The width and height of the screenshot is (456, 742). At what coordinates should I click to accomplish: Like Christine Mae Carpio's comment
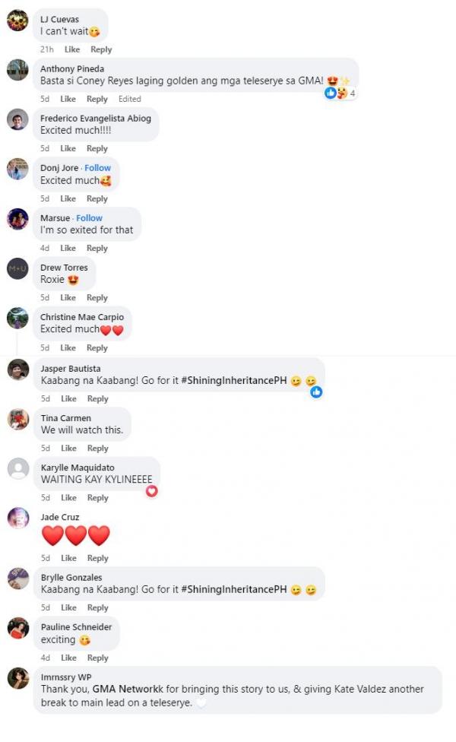[68, 348]
